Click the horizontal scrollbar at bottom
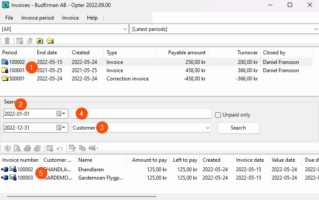This screenshot has width=319, height=200. click(82, 197)
